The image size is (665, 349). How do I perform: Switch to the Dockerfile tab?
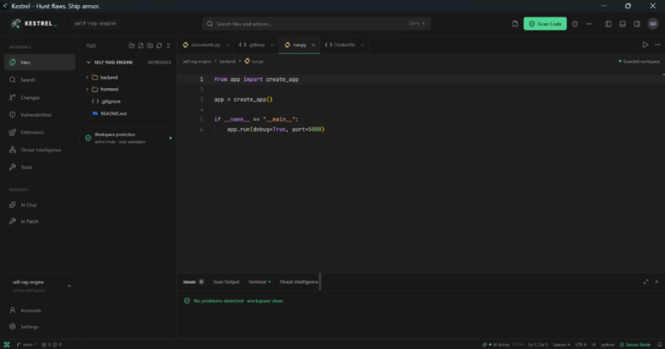(344, 45)
